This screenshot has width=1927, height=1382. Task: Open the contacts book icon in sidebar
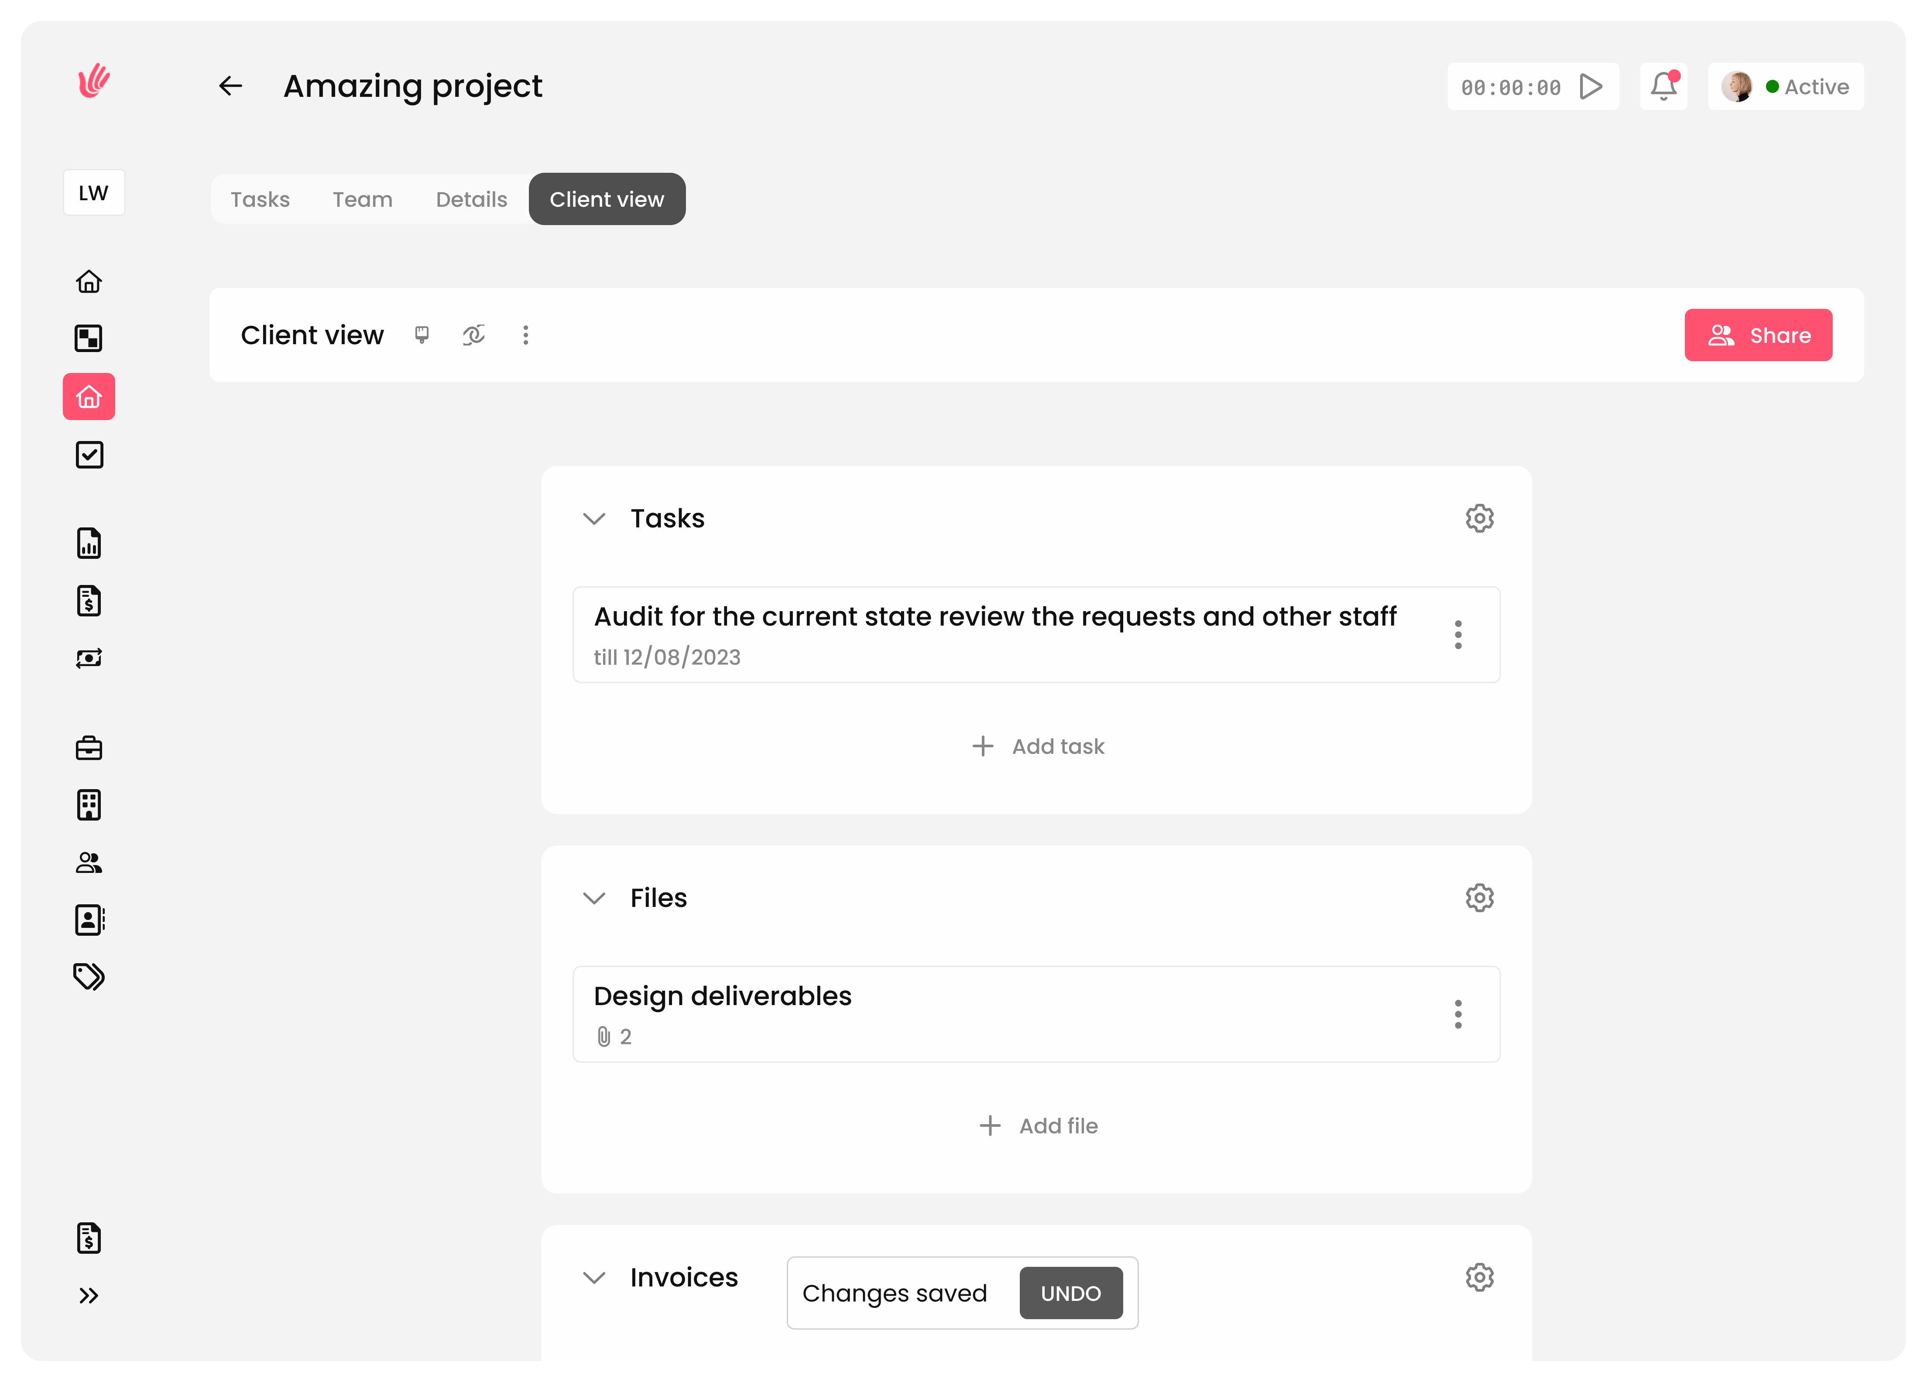[89, 920]
